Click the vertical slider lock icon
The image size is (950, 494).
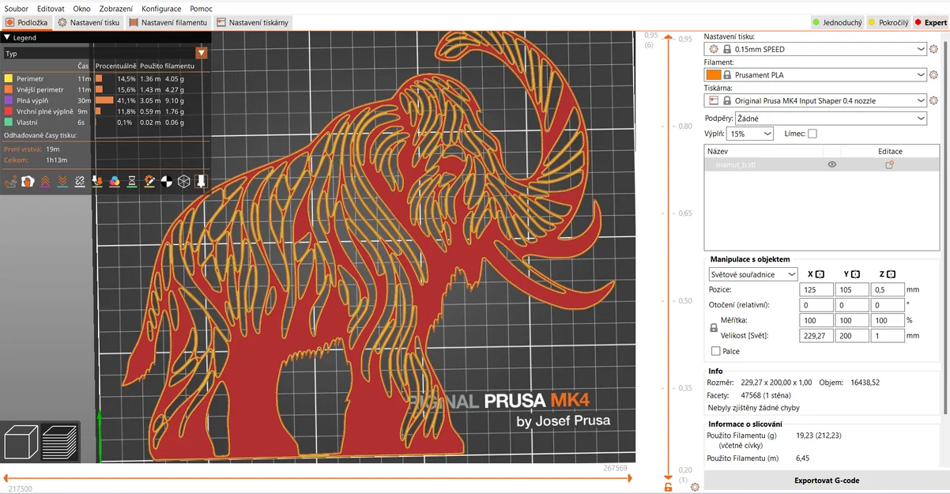[x=669, y=487]
